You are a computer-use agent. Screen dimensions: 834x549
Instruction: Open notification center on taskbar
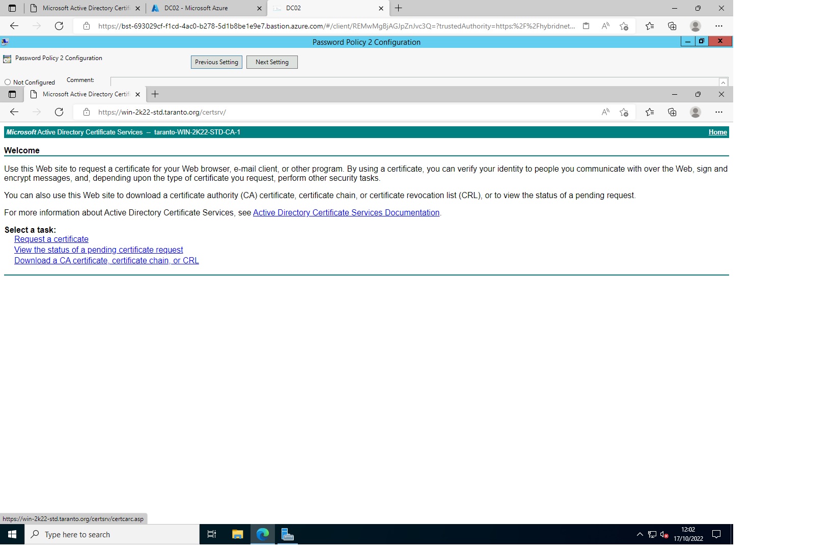716,534
